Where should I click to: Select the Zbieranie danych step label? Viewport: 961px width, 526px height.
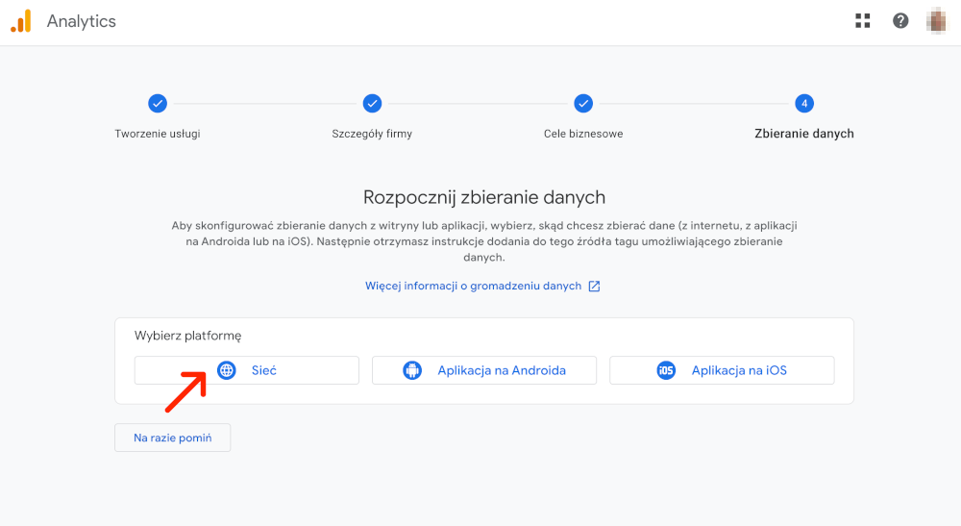(804, 134)
